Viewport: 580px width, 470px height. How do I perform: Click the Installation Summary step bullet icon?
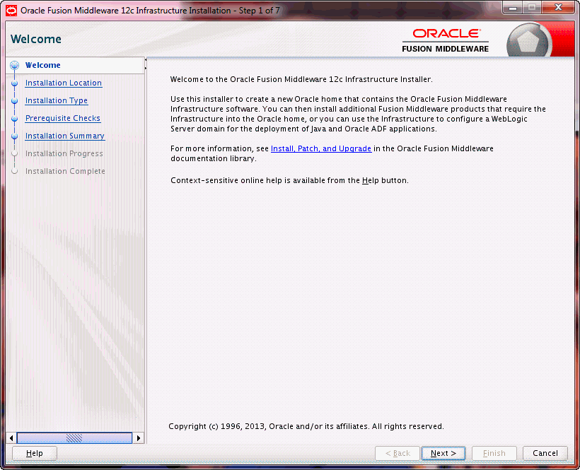[x=14, y=136]
